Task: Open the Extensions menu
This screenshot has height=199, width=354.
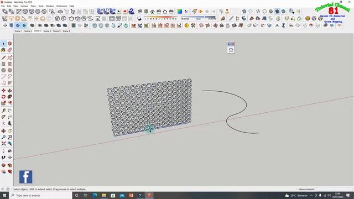Action: pos(61,6)
